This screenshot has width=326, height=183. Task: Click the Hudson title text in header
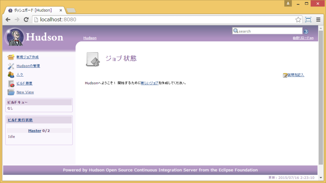click(x=44, y=37)
